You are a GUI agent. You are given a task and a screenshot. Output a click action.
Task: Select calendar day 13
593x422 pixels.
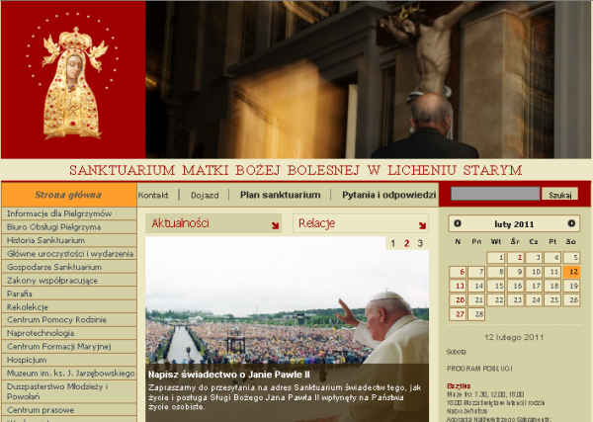[x=458, y=286]
